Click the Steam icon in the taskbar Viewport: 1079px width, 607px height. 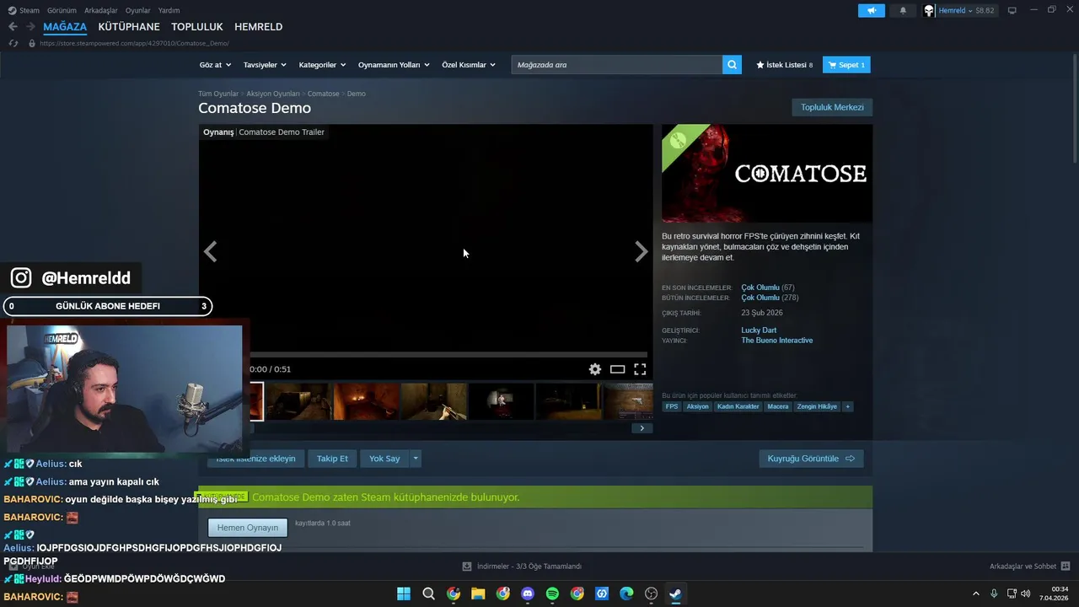[x=675, y=594]
